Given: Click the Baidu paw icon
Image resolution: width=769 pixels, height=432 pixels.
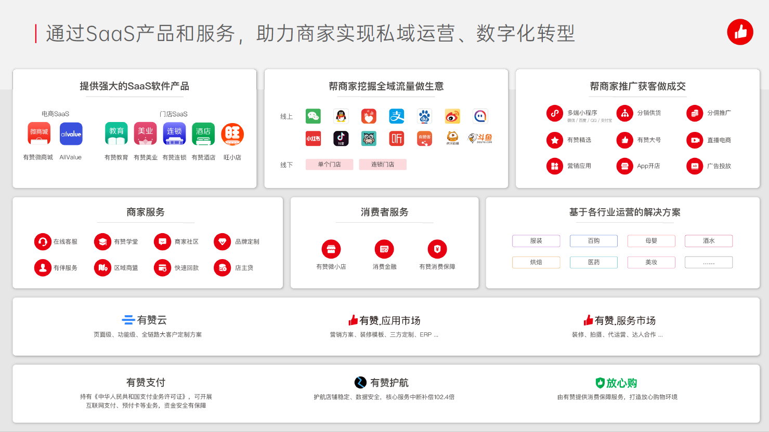Looking at the screenshot, I should click(x=425, y=116).
